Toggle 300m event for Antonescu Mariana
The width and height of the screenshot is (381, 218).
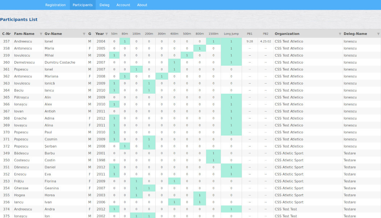(x=162, y=76)
